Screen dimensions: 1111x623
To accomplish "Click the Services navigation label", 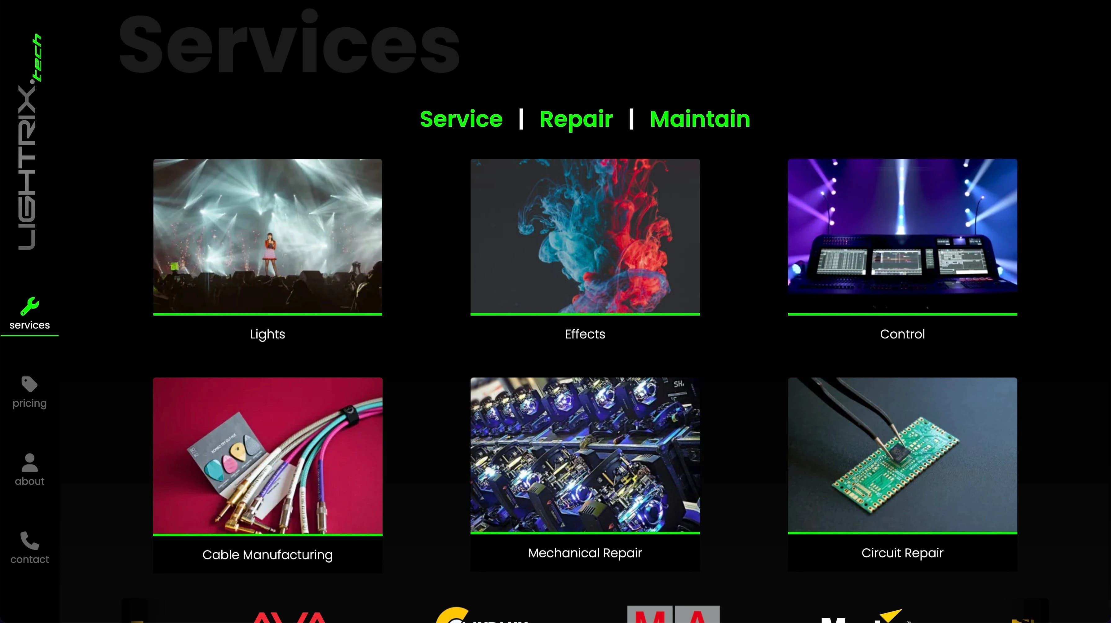I will click(x=29, y=325).
